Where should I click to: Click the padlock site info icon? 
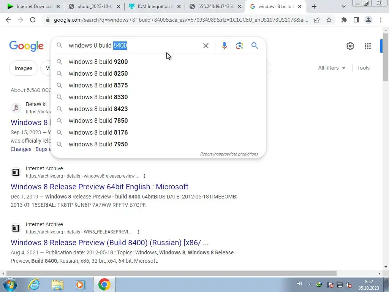(x=48, y=20)
